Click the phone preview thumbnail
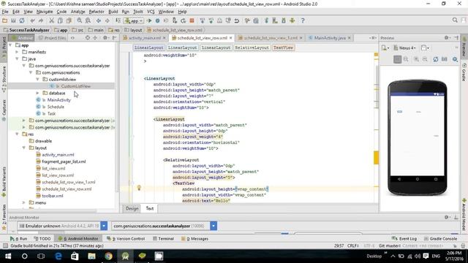 point(418,137)
